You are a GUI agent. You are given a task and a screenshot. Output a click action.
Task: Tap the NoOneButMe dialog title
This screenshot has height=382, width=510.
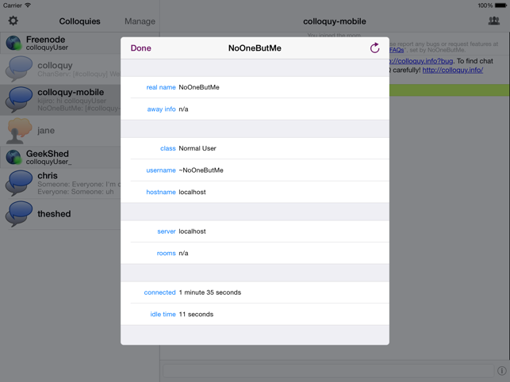255,48
